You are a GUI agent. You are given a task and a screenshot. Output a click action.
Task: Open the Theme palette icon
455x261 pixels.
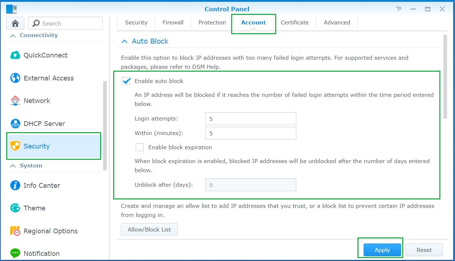pos(15,208)
